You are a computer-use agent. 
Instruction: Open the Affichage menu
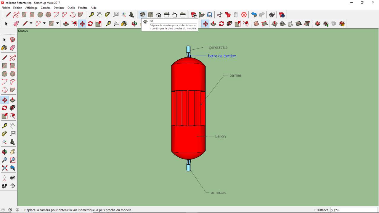31,8
